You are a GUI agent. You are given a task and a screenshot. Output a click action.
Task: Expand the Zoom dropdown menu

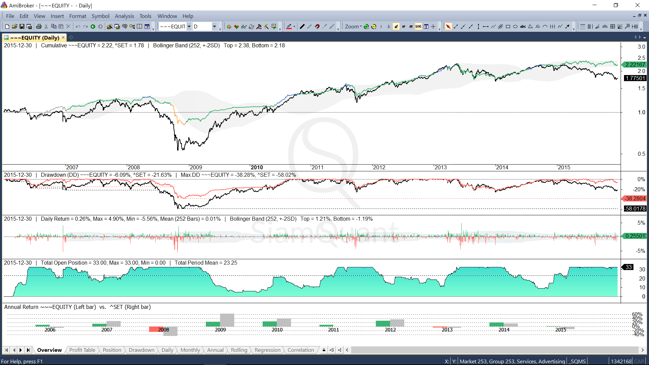tap(353, 27)
